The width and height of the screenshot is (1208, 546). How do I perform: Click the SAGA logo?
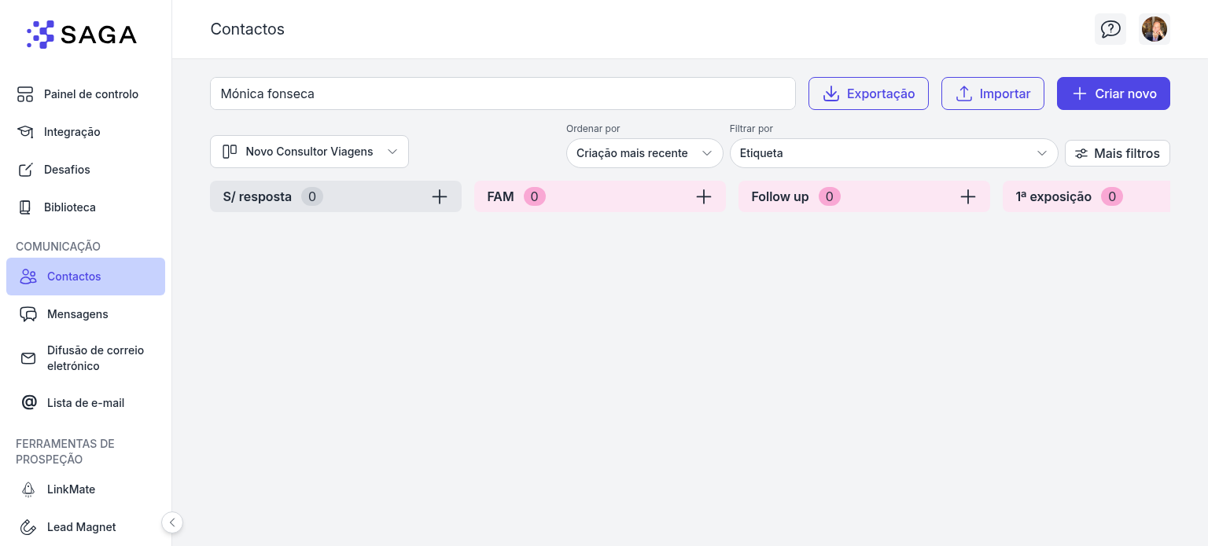[82, 35]
